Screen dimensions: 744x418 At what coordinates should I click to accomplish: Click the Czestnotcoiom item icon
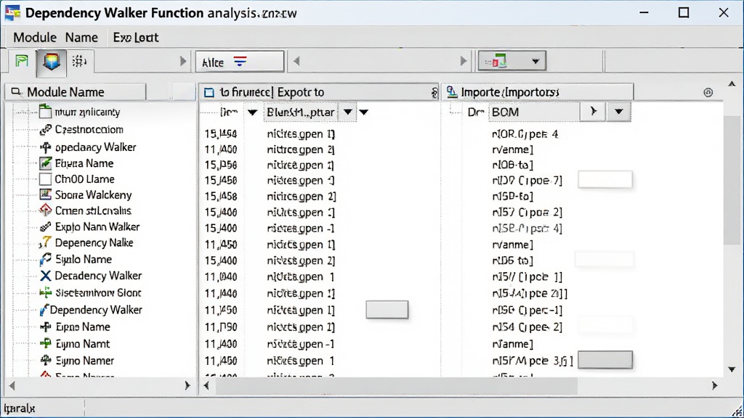(46, 129)
